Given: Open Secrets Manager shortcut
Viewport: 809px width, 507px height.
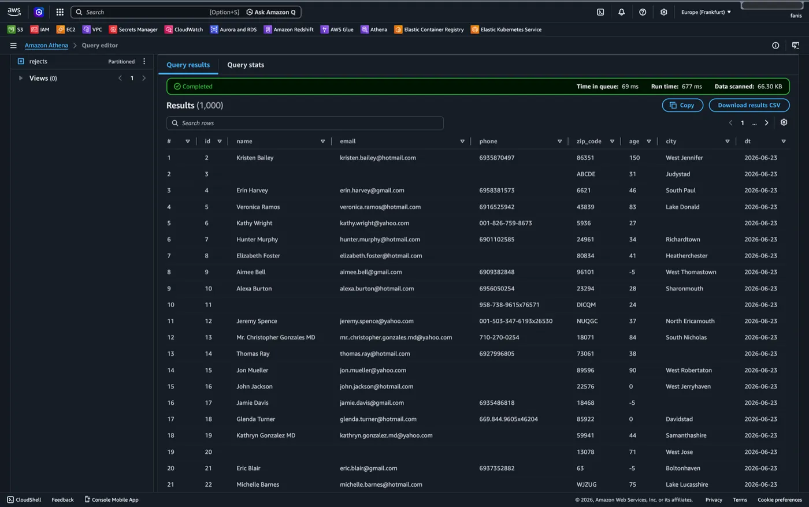Looking at the screenshot, I should (x=133, y=29).
